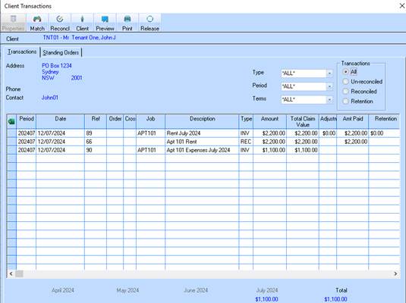The image size is (406, 303).
Task: Expand the Period filter dropdown
Action: point(329,86)
